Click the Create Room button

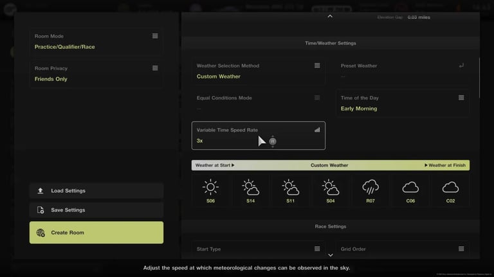click(96, 233)
